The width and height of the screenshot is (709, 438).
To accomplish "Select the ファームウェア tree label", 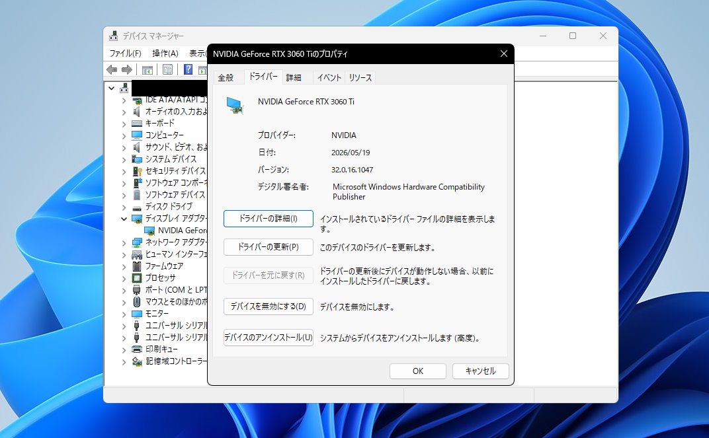I will tap(164, 266).
